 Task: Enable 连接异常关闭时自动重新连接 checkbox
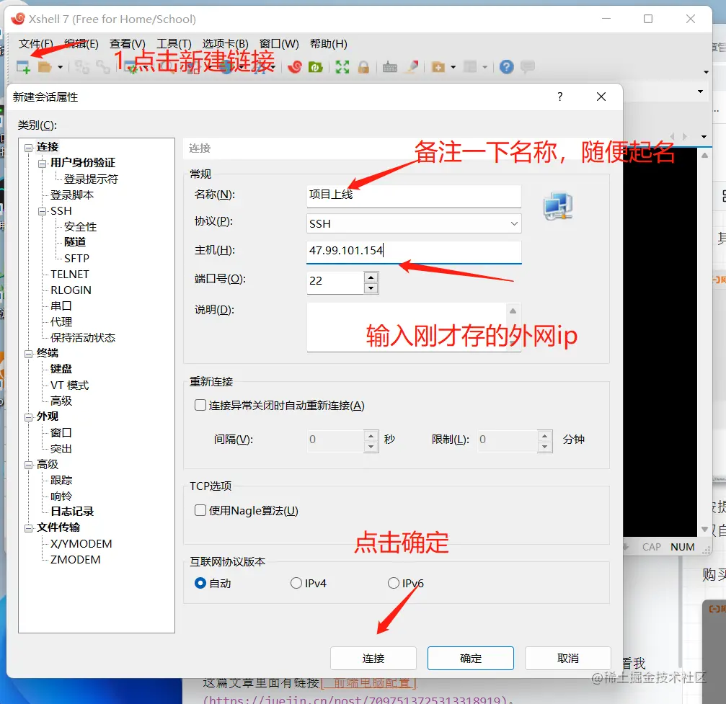(200, 406)
